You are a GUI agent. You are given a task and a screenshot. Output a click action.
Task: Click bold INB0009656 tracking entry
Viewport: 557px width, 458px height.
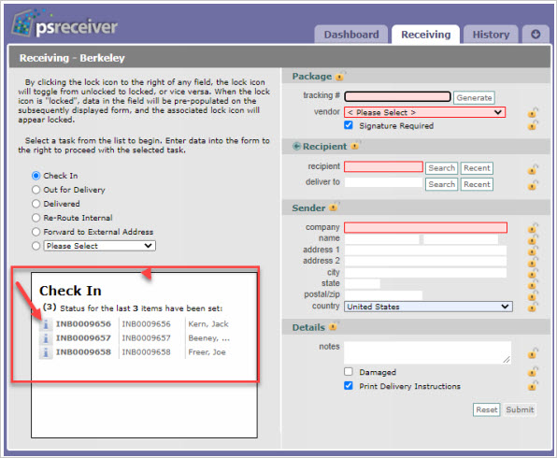(83, 324)
